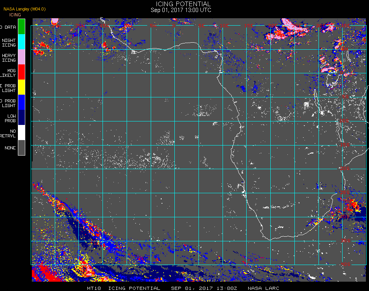Screen dimensions: 369x291
Task: Click the 'MOG LIKELY' legend label text
Action: coord(8,73)
